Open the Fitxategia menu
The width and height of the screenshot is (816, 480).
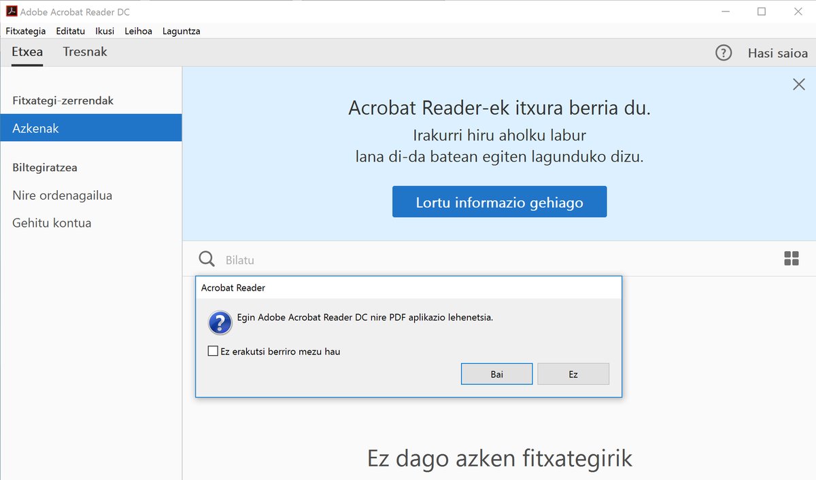(26, 31)
